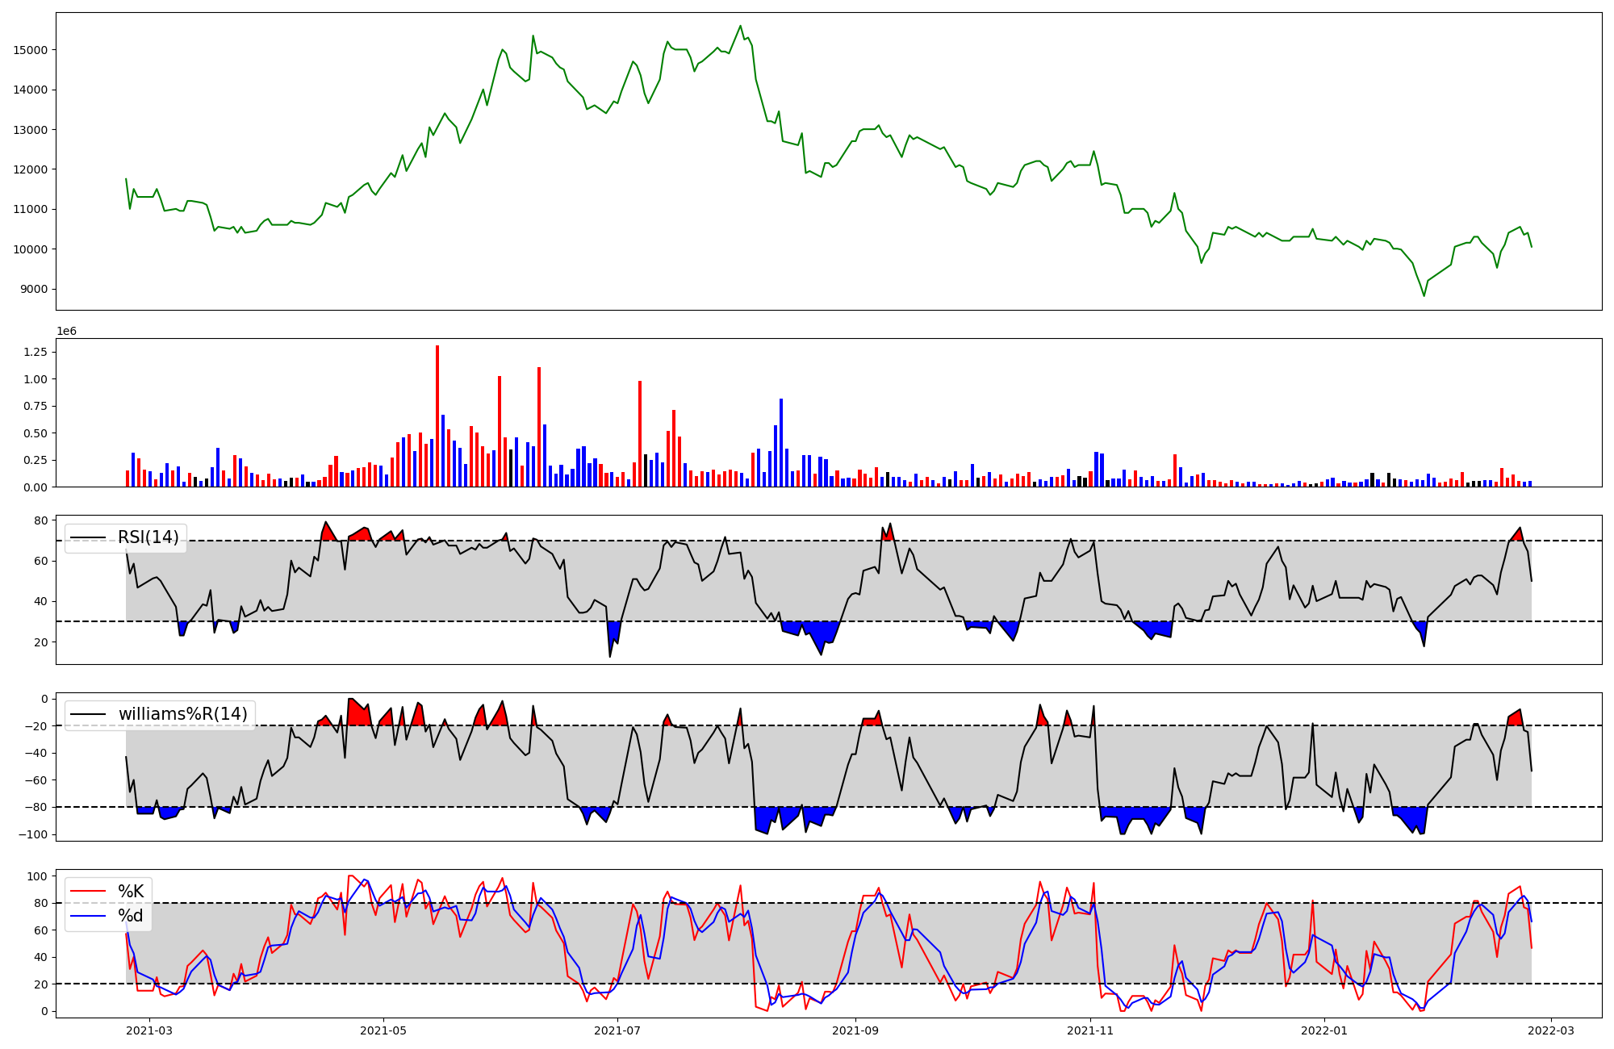Click the 2021-07 date axis label
1614x1049 pixels.
coord(617,1030)
